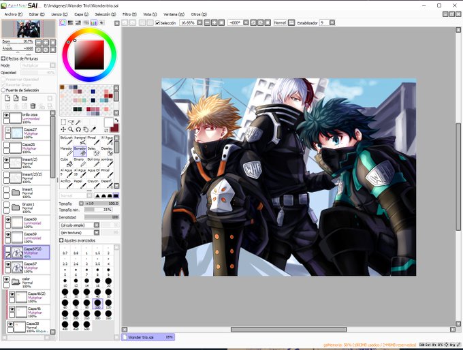Click the horizontal canvas scrollbar
The width and height of the screenshot is (463, 350).
coord(289,329)
